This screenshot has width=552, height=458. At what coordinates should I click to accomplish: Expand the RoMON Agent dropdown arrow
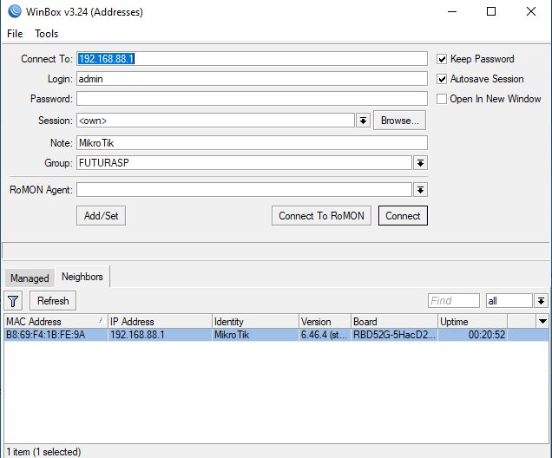pyautogui.click(x=420, y=190)
